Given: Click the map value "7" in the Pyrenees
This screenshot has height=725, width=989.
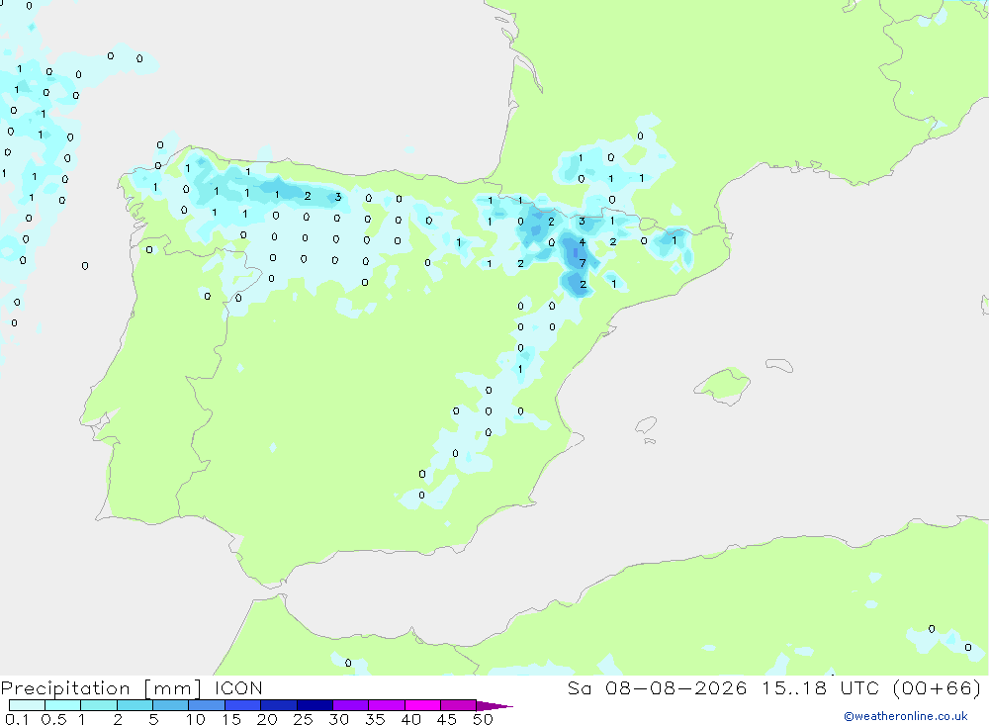Looking at the screenshot, I should pos(583,263).
